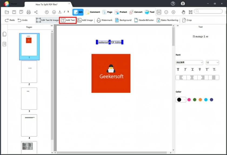Click the Zoom out minus icon
Viewport: 227px width, 155px height.
pos(166,12)
